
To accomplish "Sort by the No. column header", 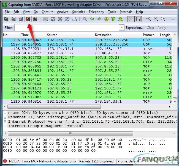I will click(11, 35).
